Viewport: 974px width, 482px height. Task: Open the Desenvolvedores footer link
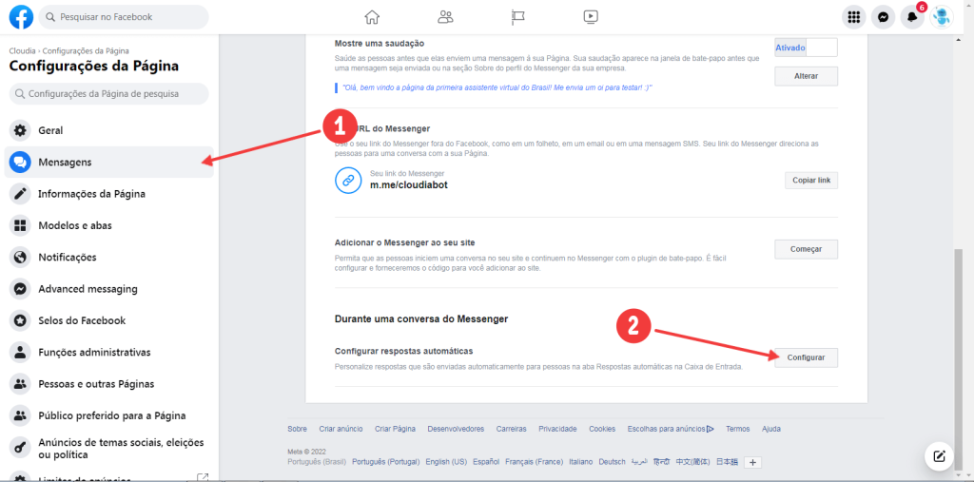[456, 429]
